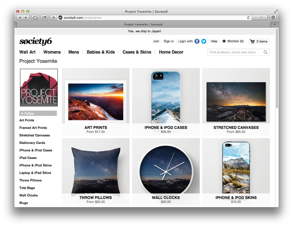
Task: Click the sunset art print thumbnail
Action: (x=96, y=102)
